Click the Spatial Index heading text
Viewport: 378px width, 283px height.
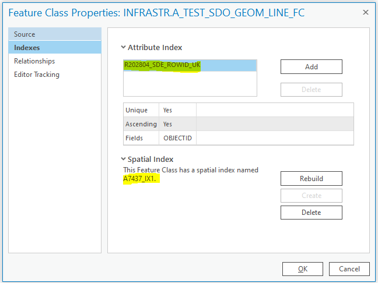[x=150, y=159]
